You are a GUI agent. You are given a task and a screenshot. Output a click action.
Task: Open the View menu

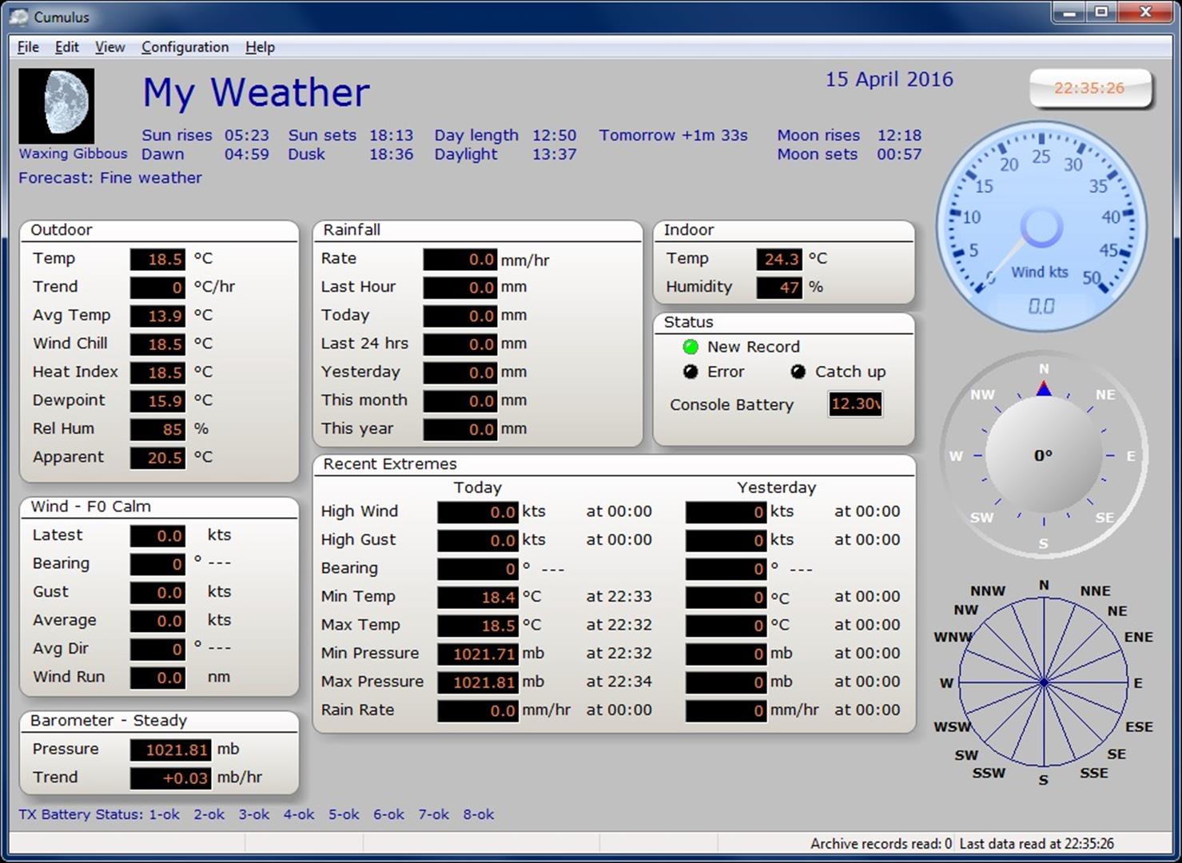click(x=109, y=47)
